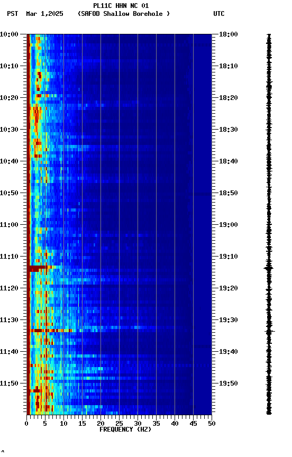Viewport: 292px width, 457px height.
Task: Click the 5 Hz axis tick label
Action: pyautogui.click(x=45, y=424)
